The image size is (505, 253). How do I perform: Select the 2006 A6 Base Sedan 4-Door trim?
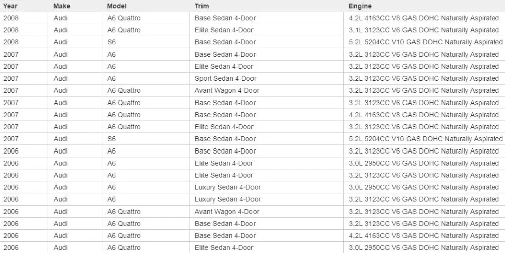click(225, 151)
